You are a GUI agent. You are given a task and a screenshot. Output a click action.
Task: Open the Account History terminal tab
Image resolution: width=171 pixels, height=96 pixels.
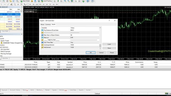coord(15,90)
